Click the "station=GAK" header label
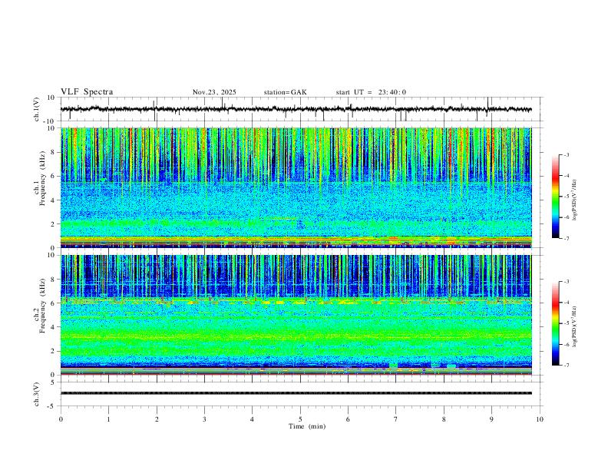Viewport: 608px width, 470px height. [286, 92]
